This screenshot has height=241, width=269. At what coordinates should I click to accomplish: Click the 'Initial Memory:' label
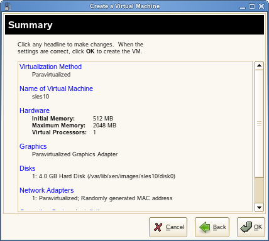point(53,119)
